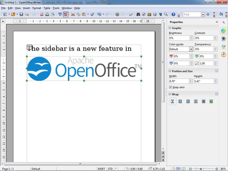
Task: Collapse the Position and Size section
Action: coord(170,71)
